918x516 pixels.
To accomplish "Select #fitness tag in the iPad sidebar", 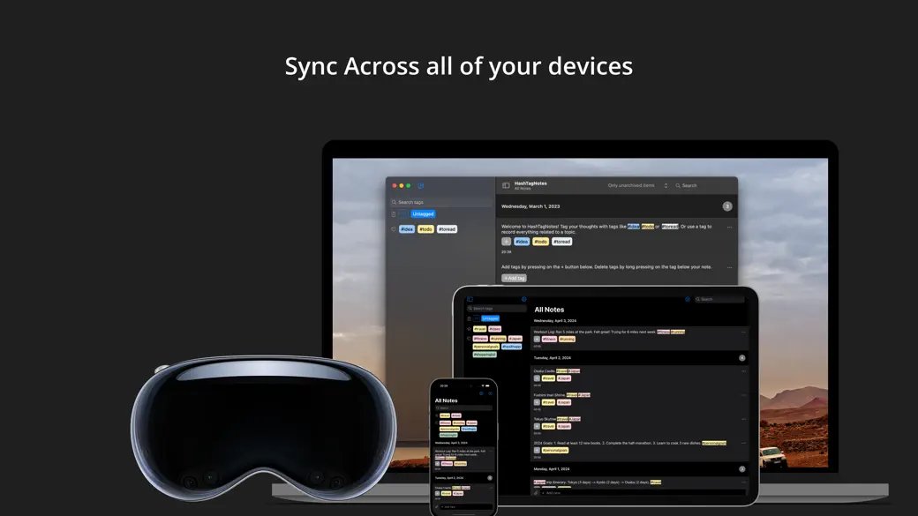I will click(x=480, y=339).
